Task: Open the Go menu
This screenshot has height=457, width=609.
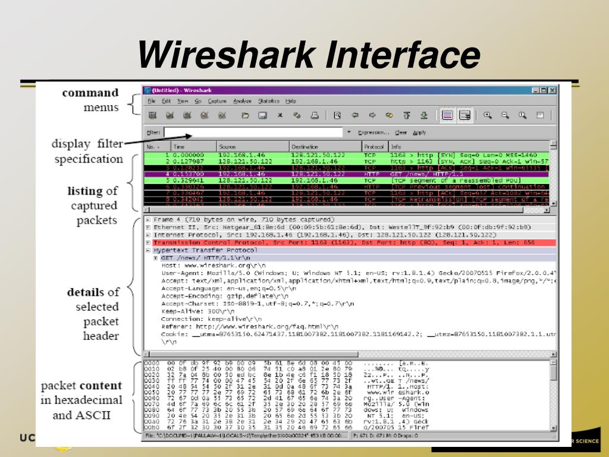Action: (198, 101)
